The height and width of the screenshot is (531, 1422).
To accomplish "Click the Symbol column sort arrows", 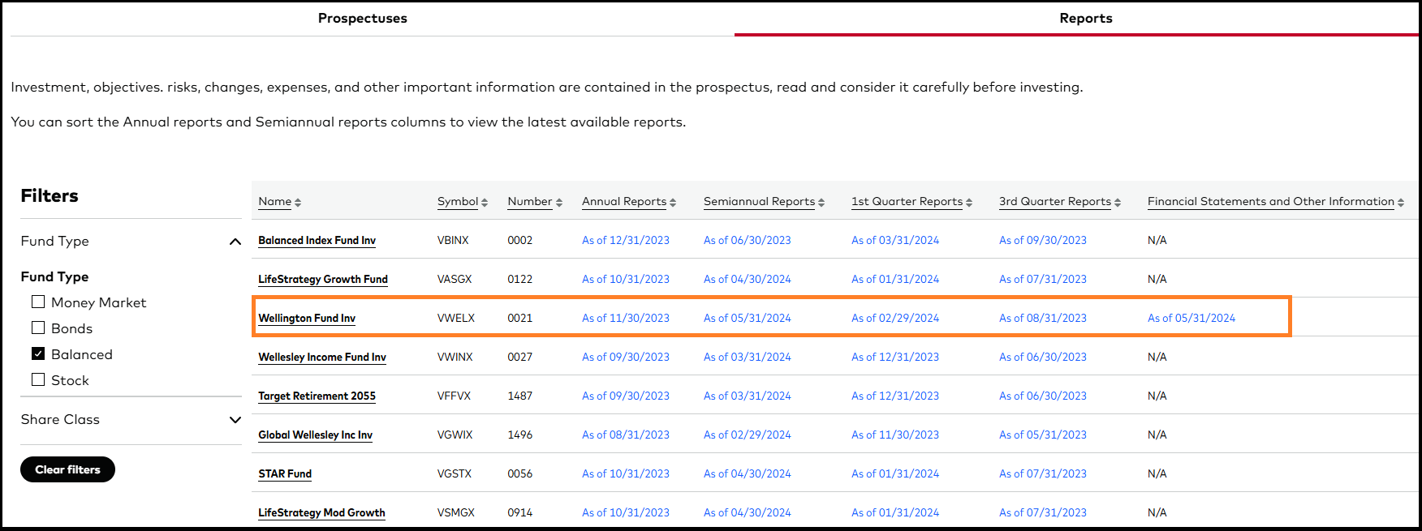I will (x=485, y=203).
